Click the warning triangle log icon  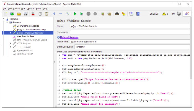[x=164, y=14]
